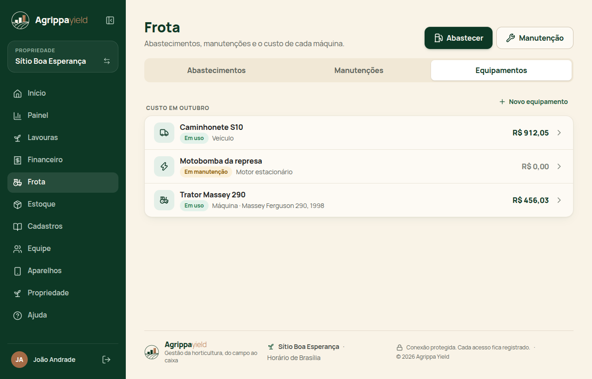Click the Trator Massey 290 tractor icon
Screen dimensions: 592x379
[x=164, y=200]
